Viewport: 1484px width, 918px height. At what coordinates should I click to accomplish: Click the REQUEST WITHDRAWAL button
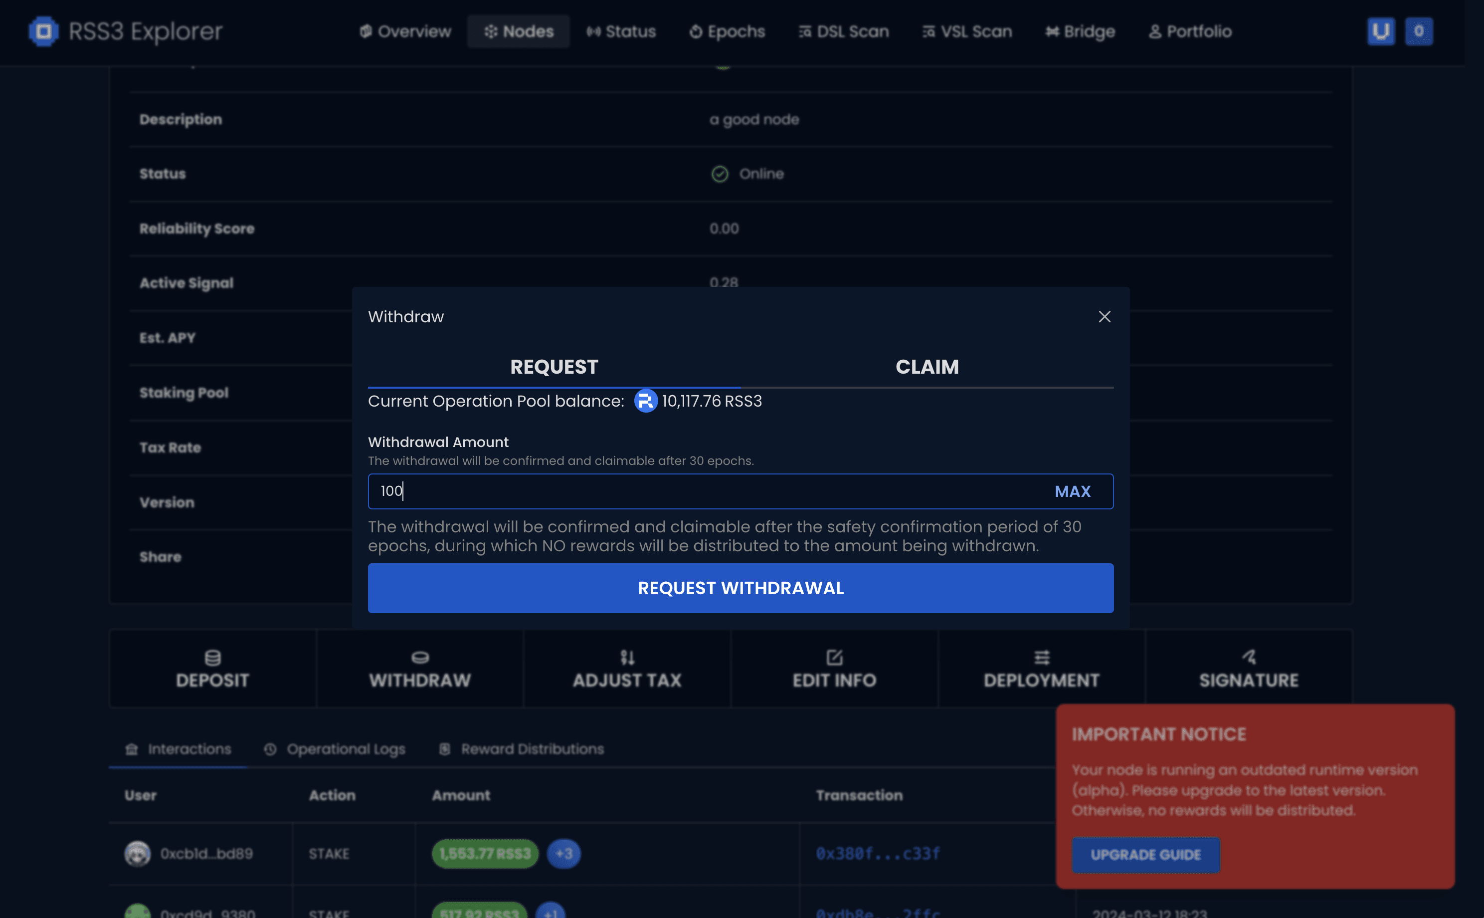point(741,588)
